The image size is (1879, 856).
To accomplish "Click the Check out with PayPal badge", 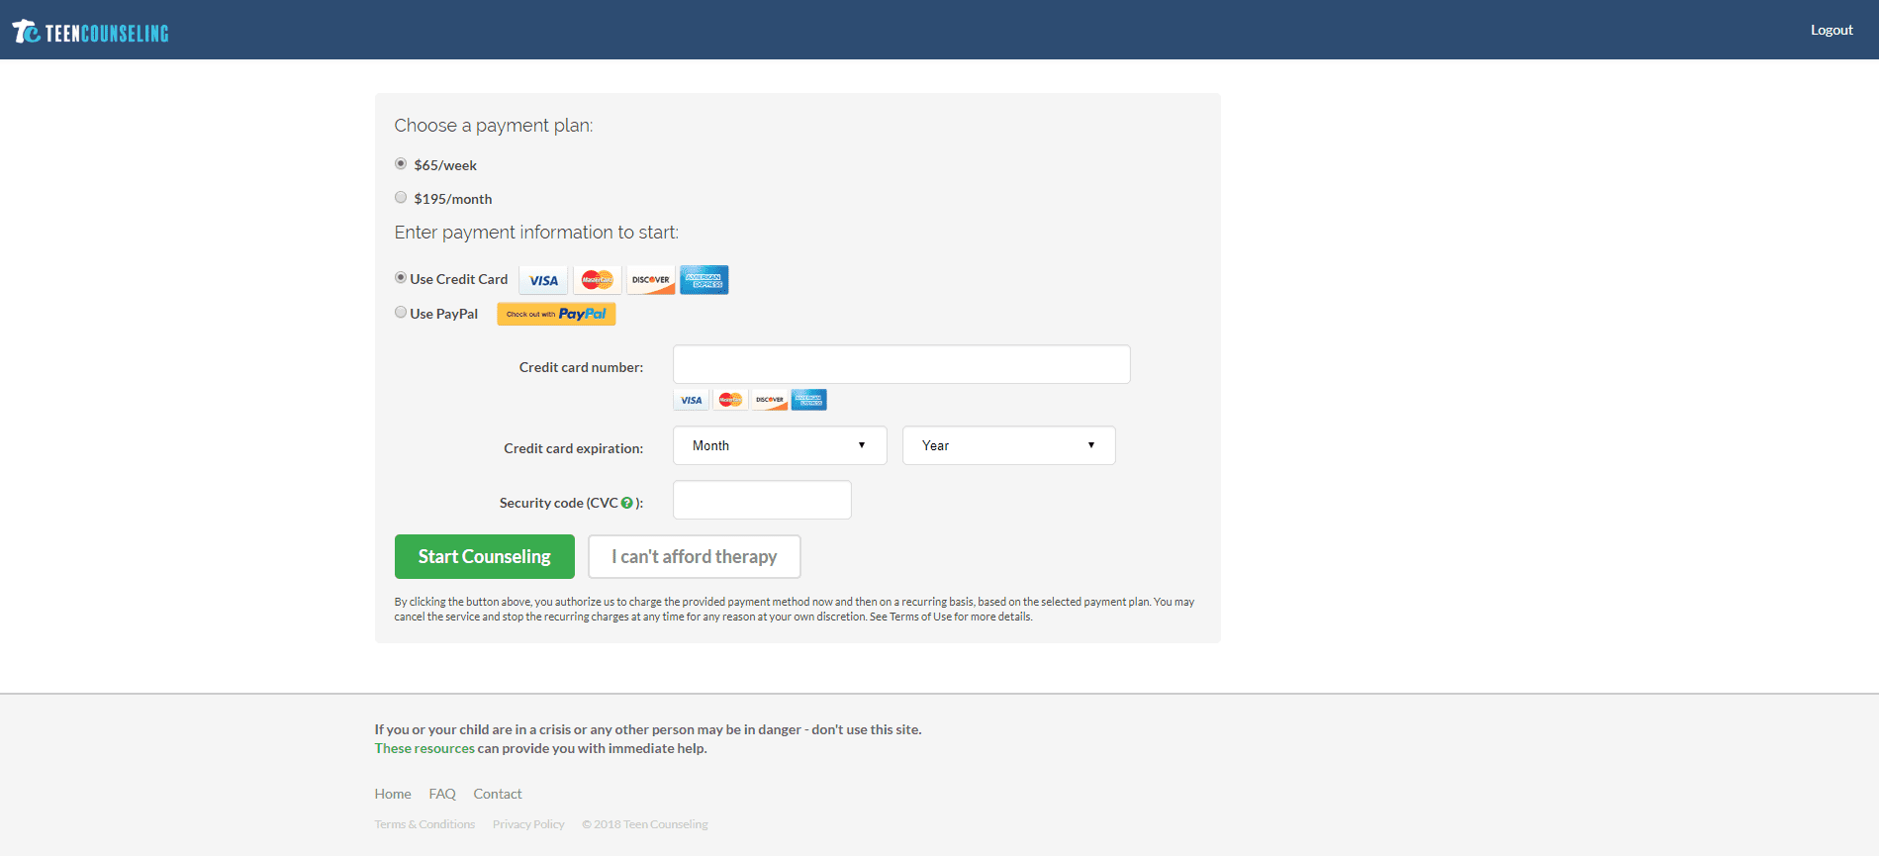I will [x=556, y=314].
